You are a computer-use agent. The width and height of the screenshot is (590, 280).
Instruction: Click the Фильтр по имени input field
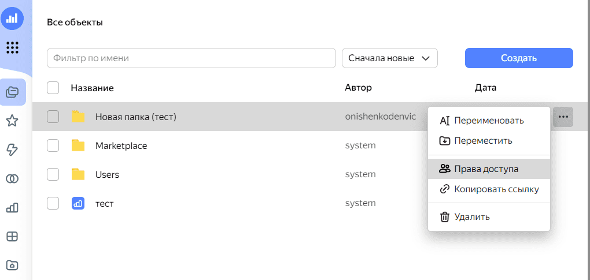[x=191, y=58]
